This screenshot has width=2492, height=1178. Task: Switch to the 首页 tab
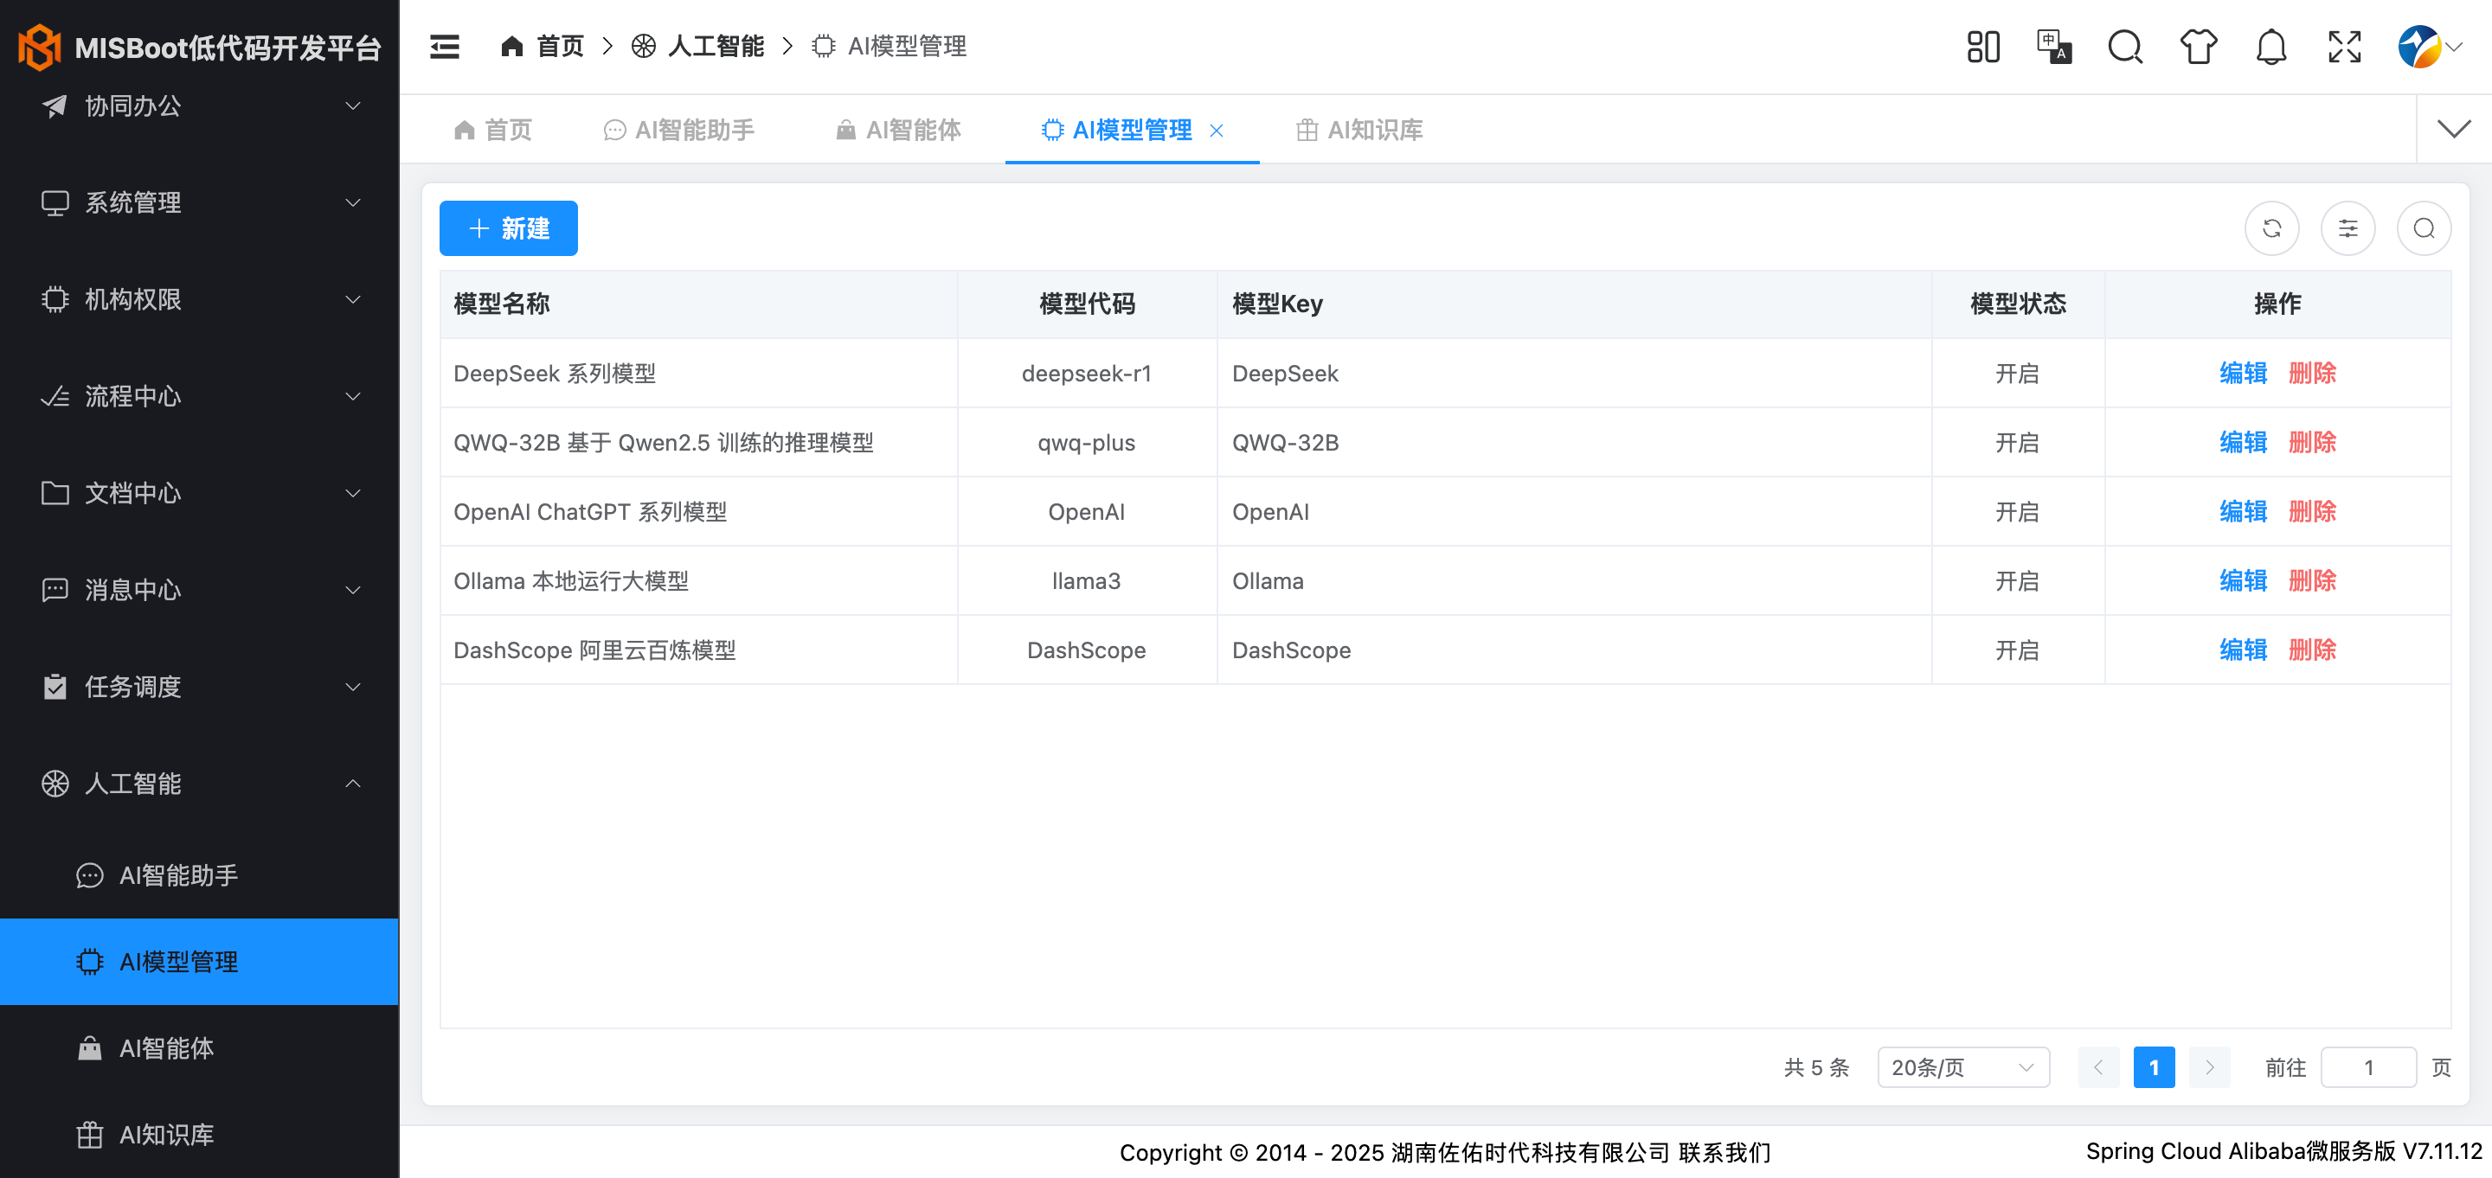pos(492,130)
